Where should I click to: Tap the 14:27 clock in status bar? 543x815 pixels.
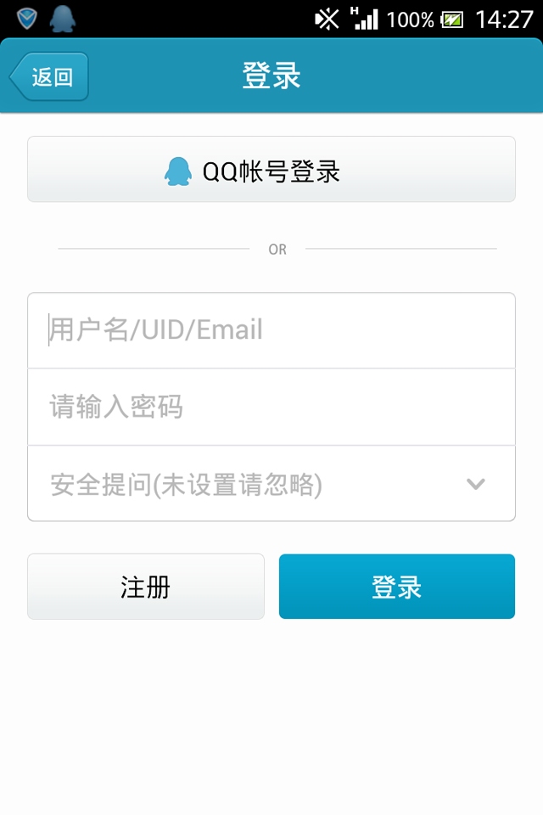point(504,20)
